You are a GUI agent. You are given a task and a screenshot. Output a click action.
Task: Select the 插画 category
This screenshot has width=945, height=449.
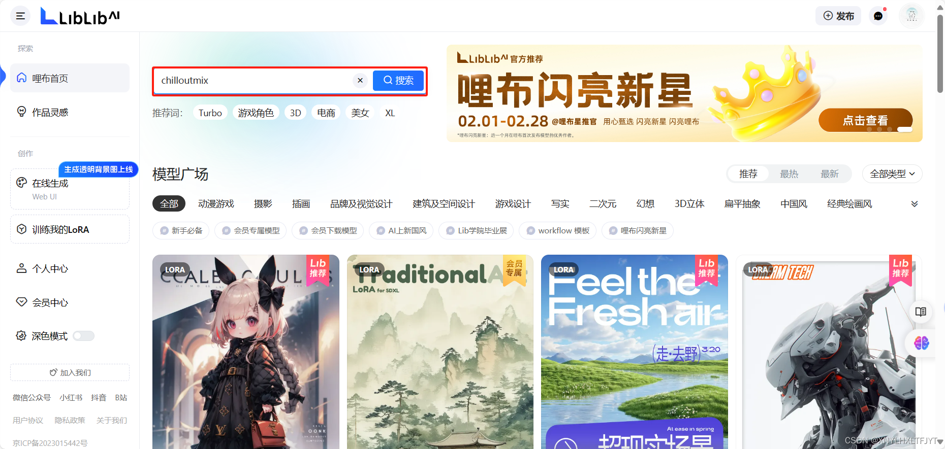tap(301, 203)
